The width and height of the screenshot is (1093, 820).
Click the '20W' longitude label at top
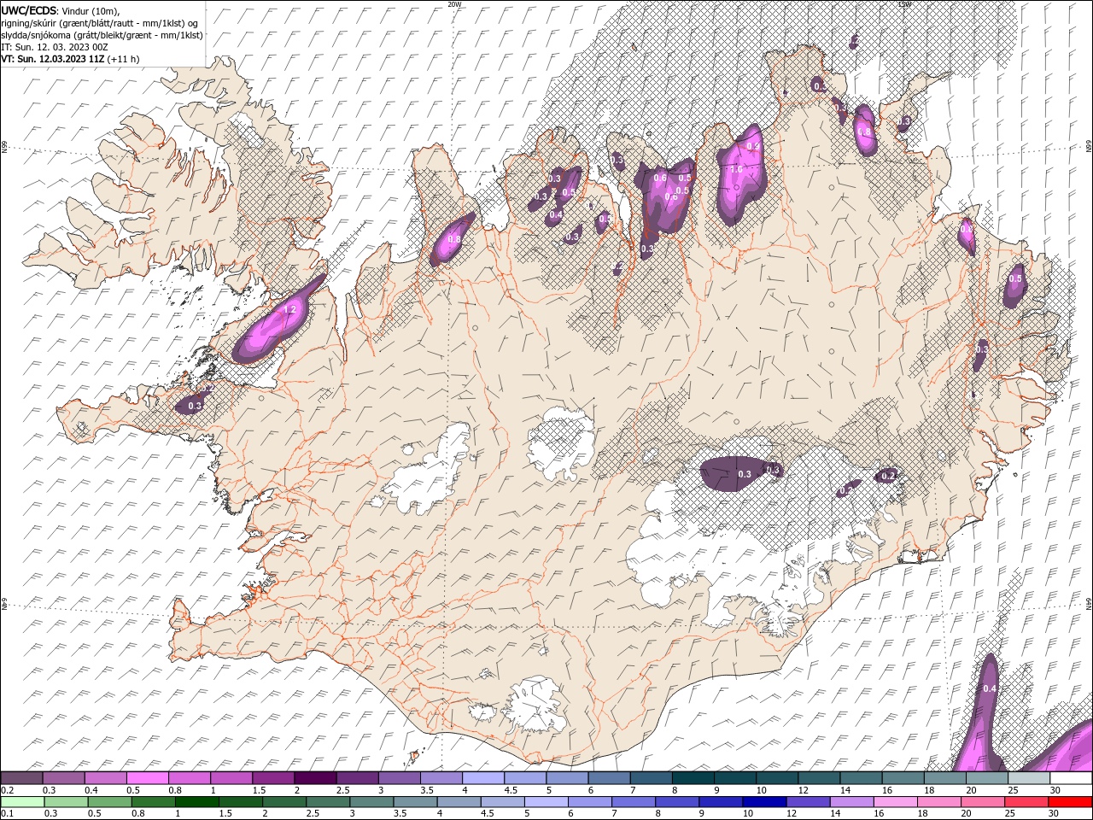coord(455,4)
